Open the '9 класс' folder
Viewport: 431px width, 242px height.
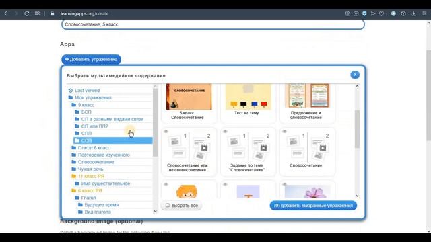(x=86, y=105)
